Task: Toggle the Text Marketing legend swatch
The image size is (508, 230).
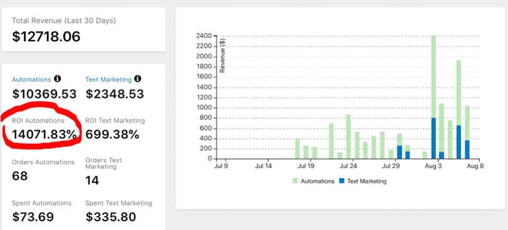Action: click(x=341, y=181)
